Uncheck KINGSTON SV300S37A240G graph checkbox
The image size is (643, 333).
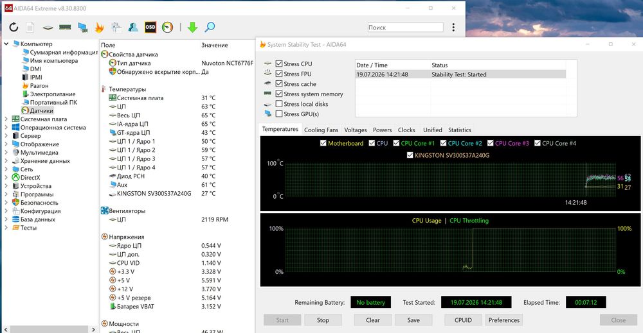[x=410, y=155]
